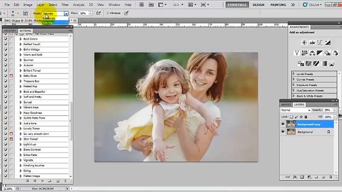Switch to the Masks tab

point(286,105)
